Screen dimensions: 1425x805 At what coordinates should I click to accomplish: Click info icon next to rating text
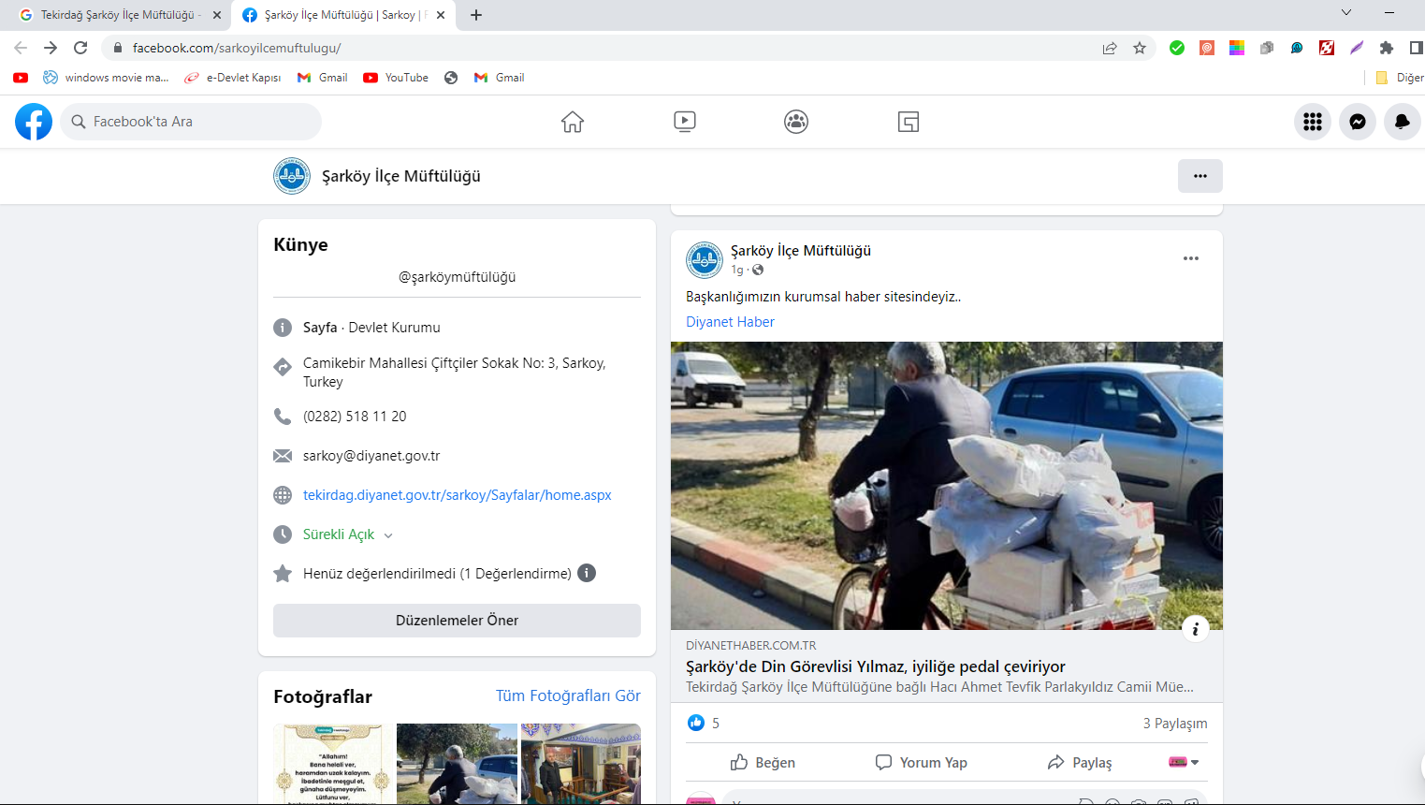587,573
